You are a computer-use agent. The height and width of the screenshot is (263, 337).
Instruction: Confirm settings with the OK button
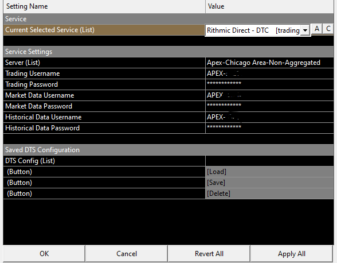44,253
